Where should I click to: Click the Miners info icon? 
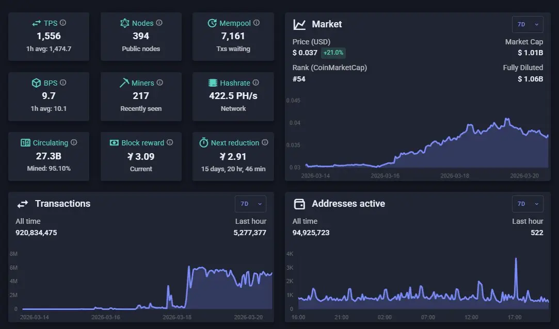(x=159, y=83)
